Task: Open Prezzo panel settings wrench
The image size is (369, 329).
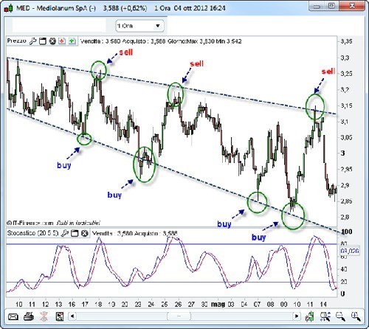Action: click(x=32, y=41)
